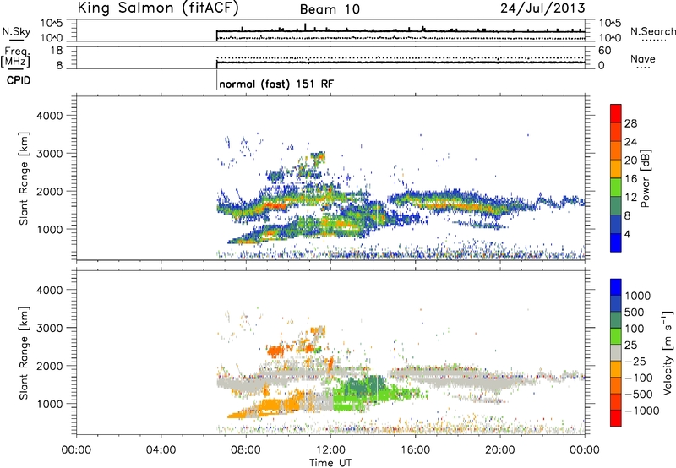Select the "Beam 10" heading
Viewport: 676px width, 468px height.
[x=330, y=9]
